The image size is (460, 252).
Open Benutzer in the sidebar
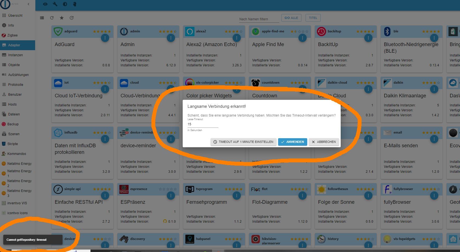click(18, 95)
